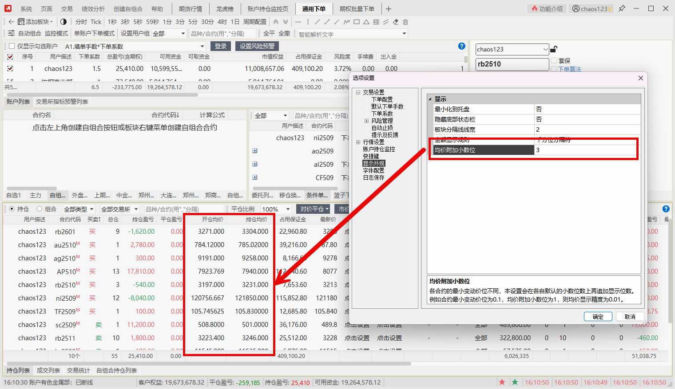
Task: Click the red app logo icon
Action: 8,8
